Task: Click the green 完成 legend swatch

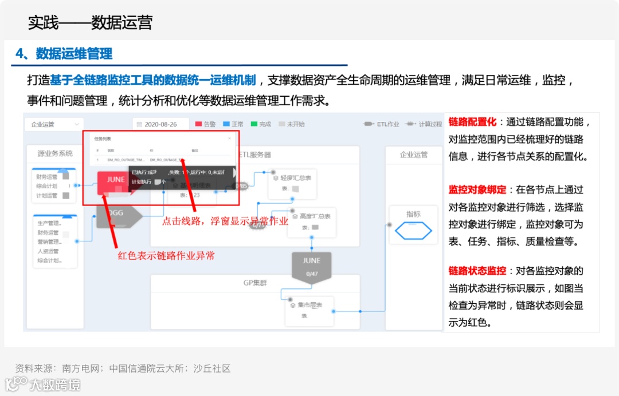Action: point(254,124)
